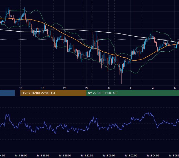Screen dimensions: 179x158
Task: Select the 20 hour label on chart axis
Action: tap(65, 88)
